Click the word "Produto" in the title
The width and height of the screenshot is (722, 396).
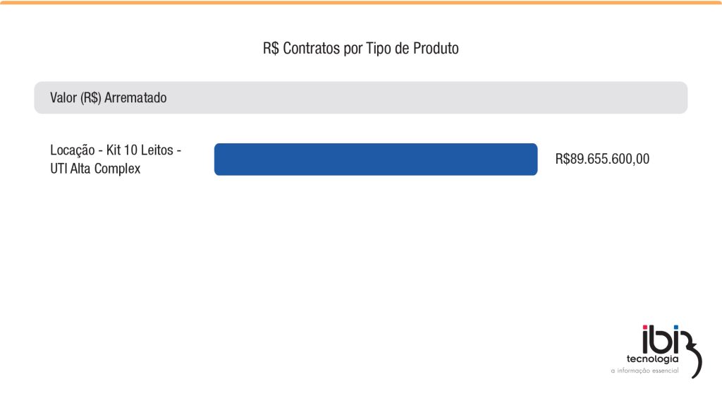coord(436,49)
